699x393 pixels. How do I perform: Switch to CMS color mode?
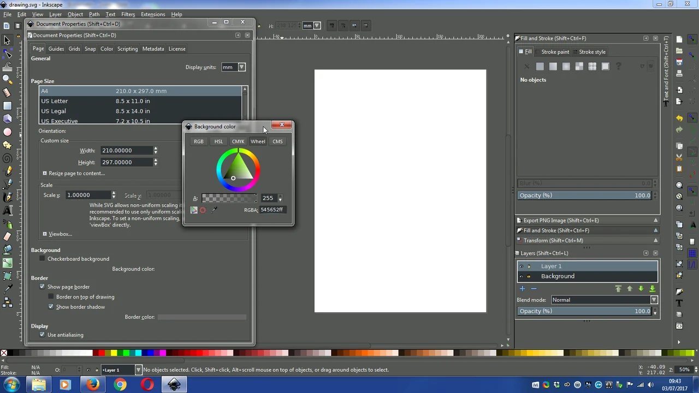tap(277, 141)
